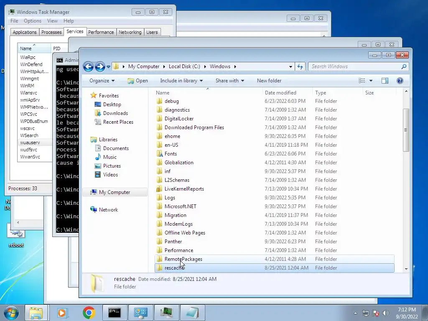This screenshot has height=321, width=428.
Task: Expand arrow after Windows in breadcrumb
Action: 235,66
